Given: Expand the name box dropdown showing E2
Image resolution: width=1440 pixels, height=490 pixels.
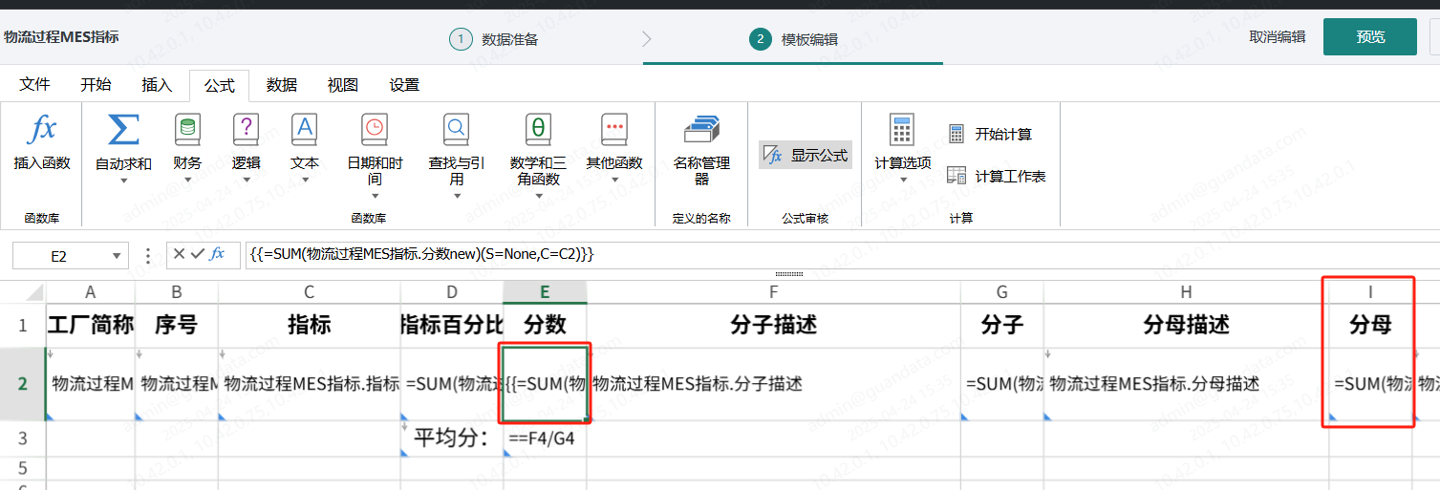Looking at the screenshot, I should pos(118,256).
